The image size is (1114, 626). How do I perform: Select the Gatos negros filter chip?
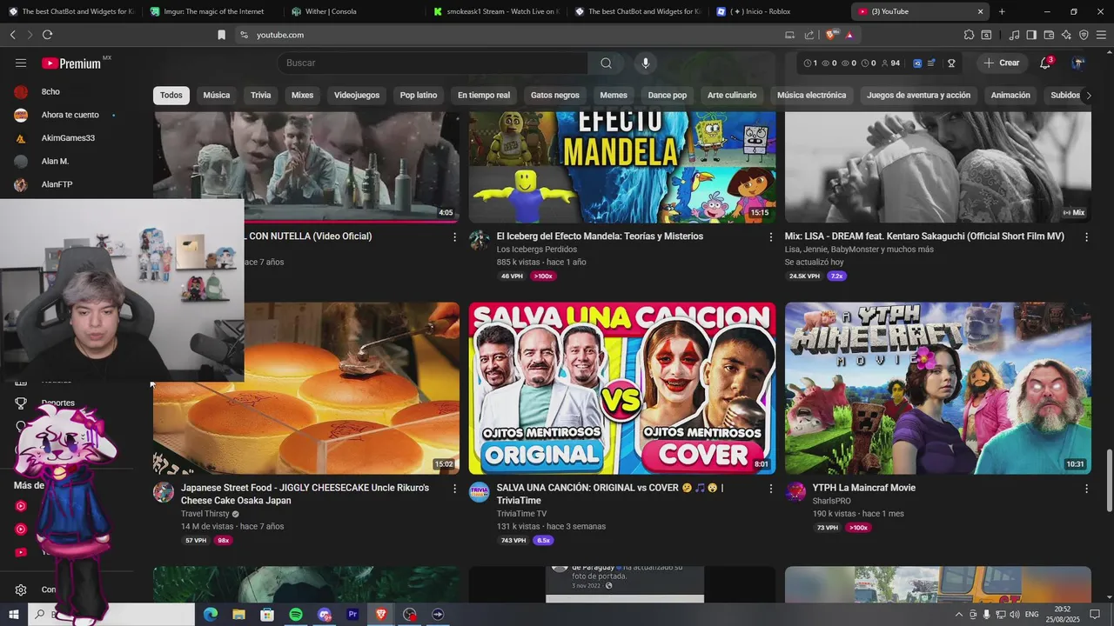tap(555, 96)
